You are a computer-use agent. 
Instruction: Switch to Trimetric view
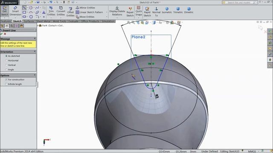(178, 10)
